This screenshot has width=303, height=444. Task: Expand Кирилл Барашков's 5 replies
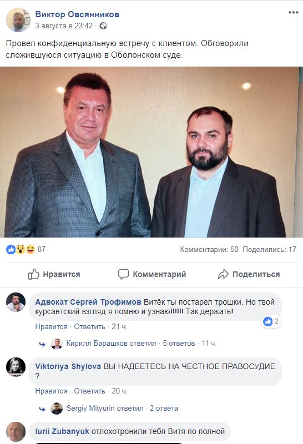pyautogui.click(x=179, y=344)
